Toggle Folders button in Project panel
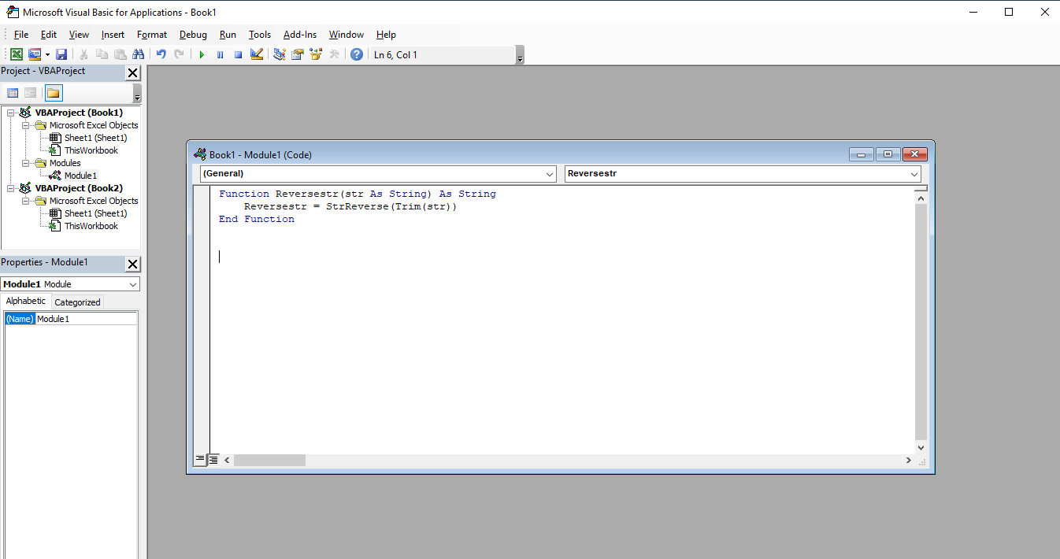This screenshot has width=1060, height=559. click(x=53, y=93)
